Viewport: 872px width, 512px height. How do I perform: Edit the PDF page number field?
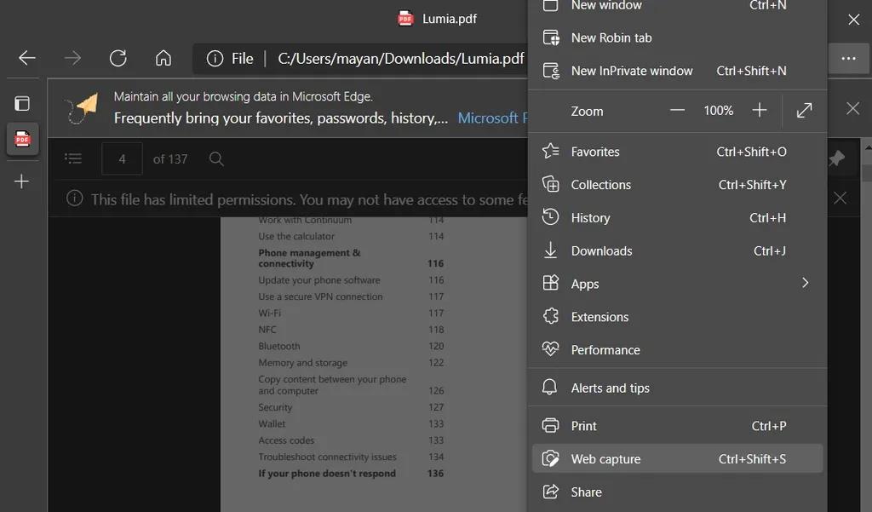[122, 159]
